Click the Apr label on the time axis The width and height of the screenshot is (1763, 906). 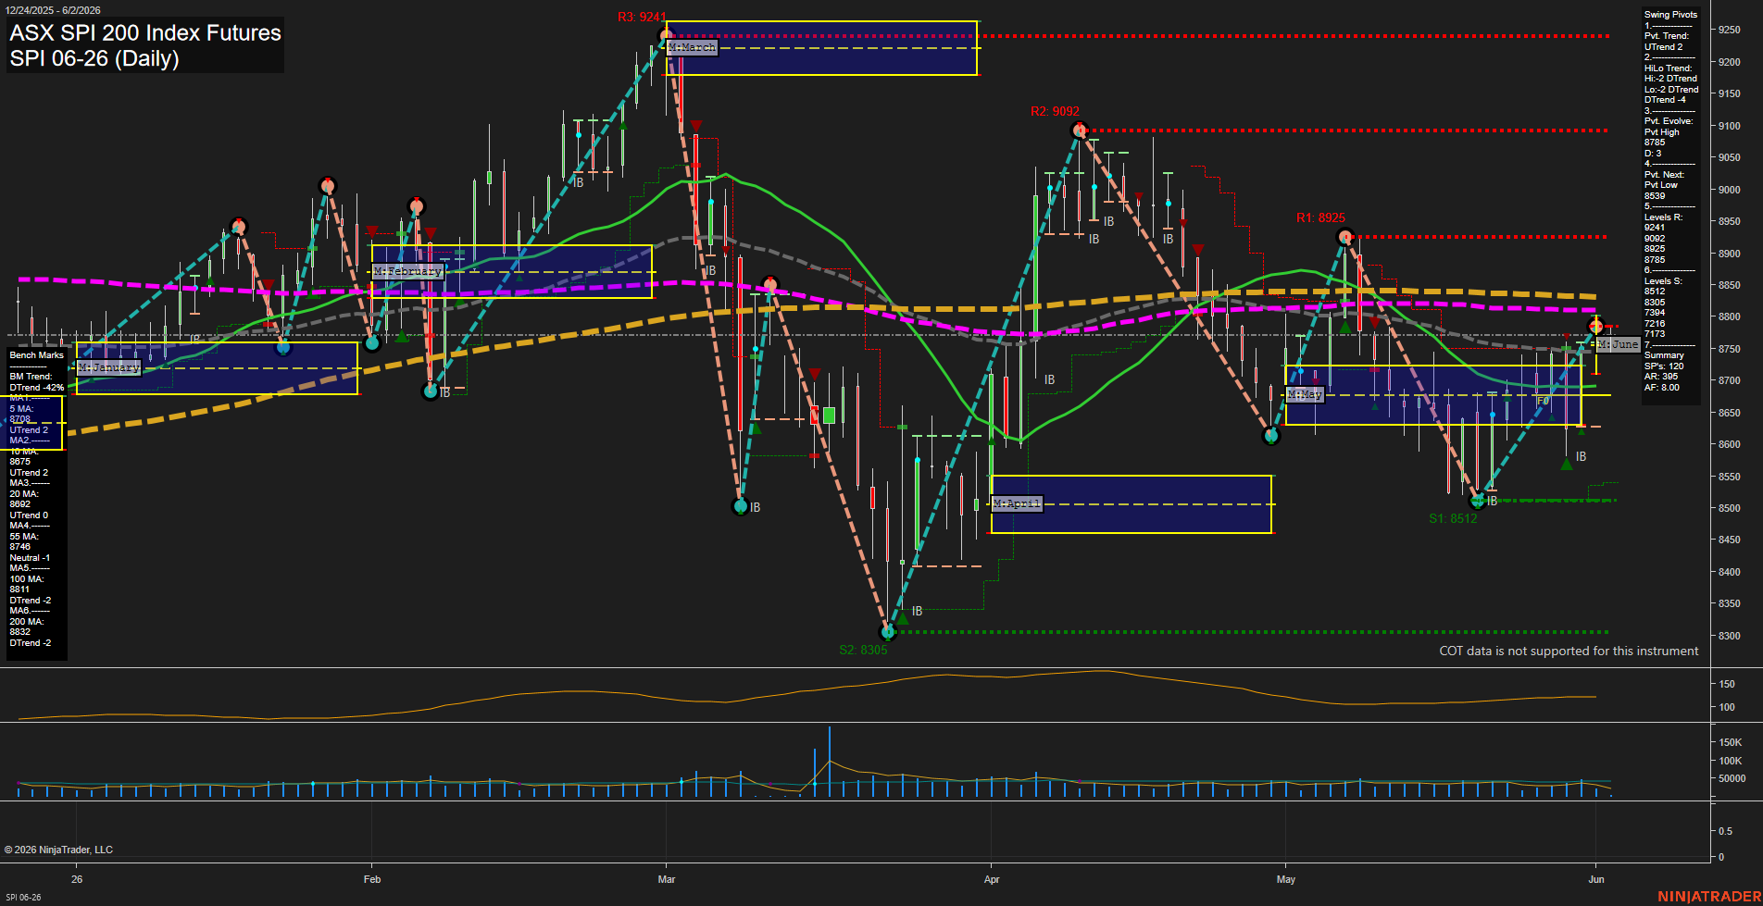992,879
